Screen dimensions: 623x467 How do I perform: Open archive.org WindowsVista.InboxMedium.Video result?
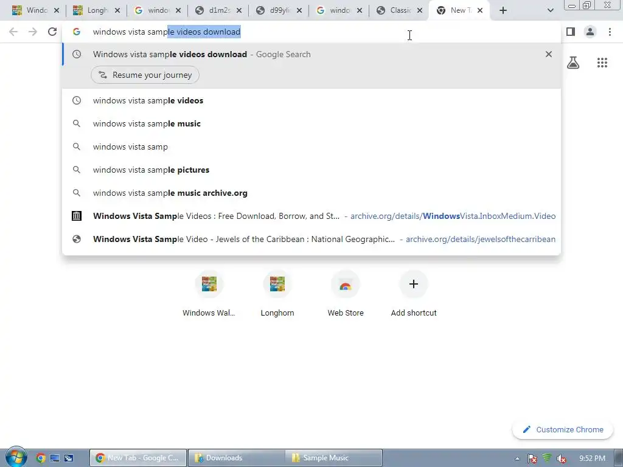click(x=311, y=216)
